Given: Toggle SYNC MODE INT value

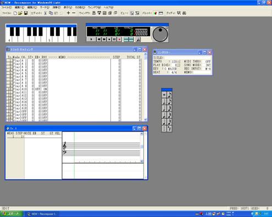Looking at the screenshot, I should 208,65.
